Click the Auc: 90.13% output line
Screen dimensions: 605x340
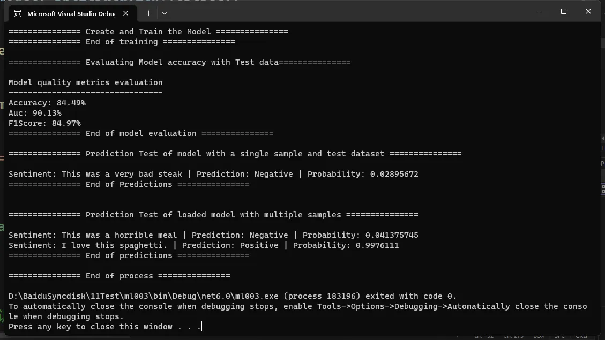(x=35, y=113)
